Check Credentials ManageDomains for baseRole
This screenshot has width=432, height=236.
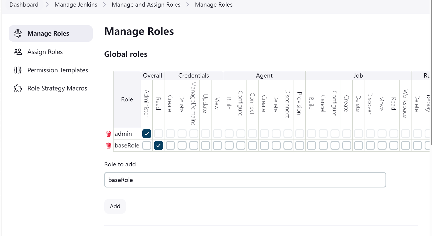194,146
